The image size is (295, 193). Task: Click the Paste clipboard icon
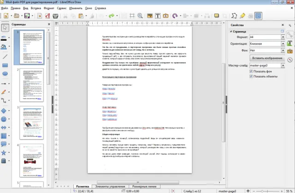click(x=81, y=16)
